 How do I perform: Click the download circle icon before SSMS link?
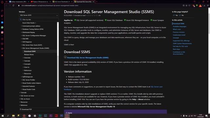65,57
